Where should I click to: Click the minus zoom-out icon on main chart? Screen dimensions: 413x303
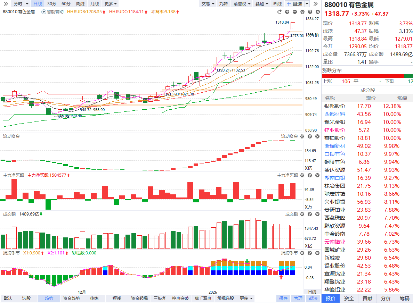click(294, 12)
